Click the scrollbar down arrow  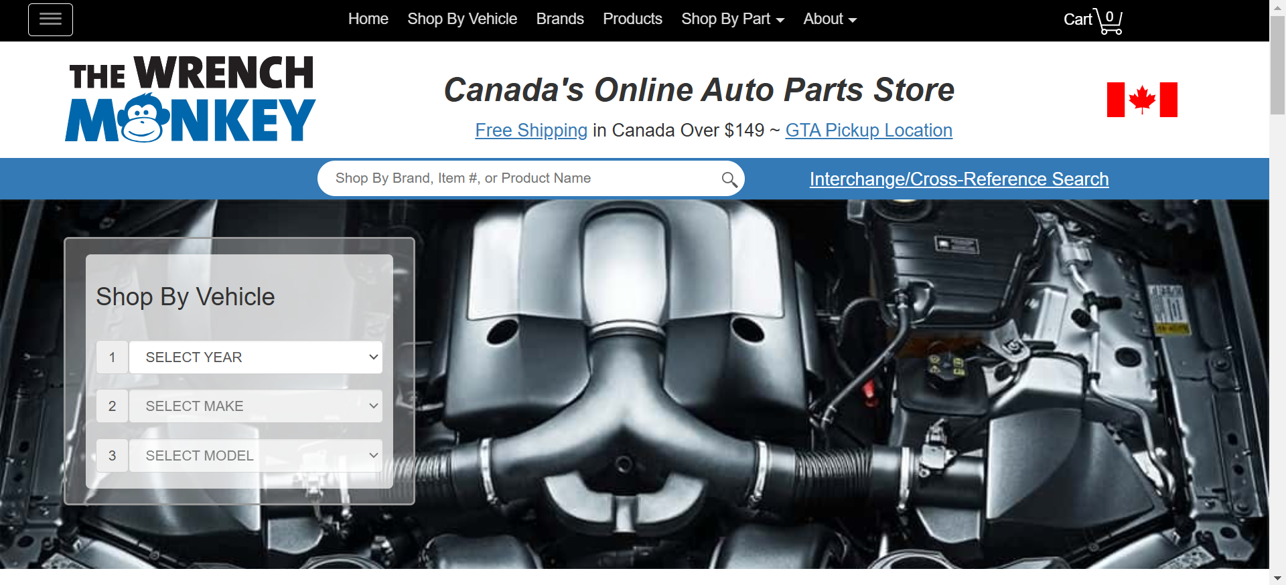pyautogui.click(x=1277, y=578)
